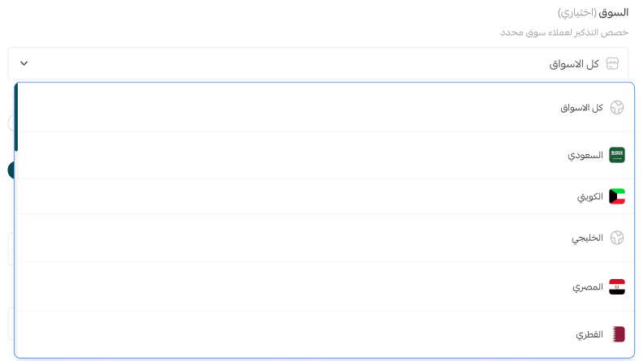643x361 pixels.
Task: Pick the الخليجي market option
Action: click(x=587, y=238)
